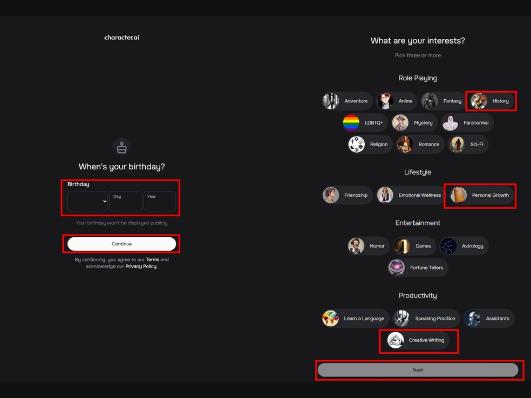Click the "What are your interests?" heading
The width and height of the screenshot is (531, 398).
[x=418, y=40]
